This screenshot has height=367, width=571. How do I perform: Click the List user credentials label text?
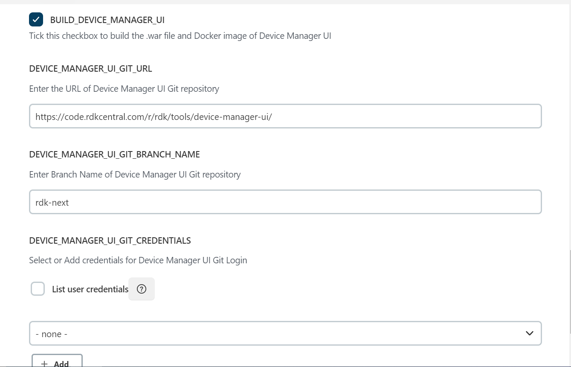(90, 289)
